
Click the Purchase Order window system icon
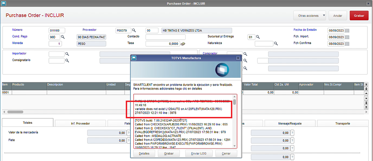point(4,3)
